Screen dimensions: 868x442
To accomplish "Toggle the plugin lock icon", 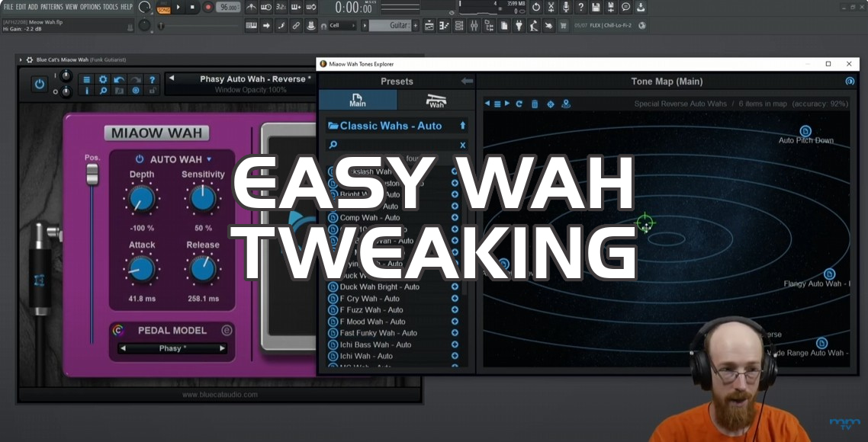I will point(153,91).
